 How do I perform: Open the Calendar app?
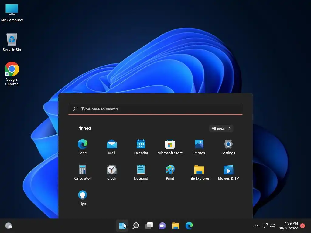pyautogui.click(x=141, y=147)
